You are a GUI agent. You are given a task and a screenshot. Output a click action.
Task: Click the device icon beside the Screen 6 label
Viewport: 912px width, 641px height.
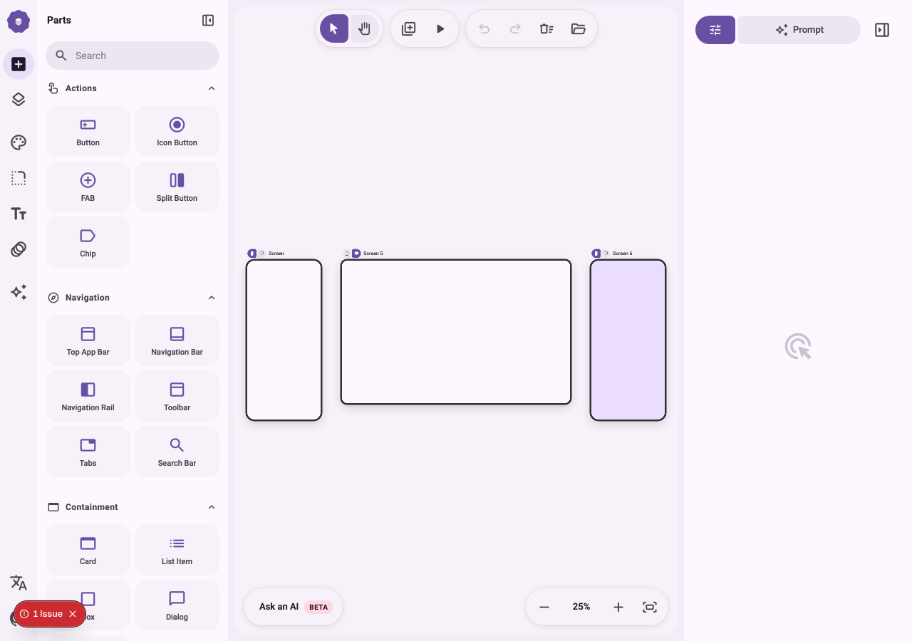596,254
